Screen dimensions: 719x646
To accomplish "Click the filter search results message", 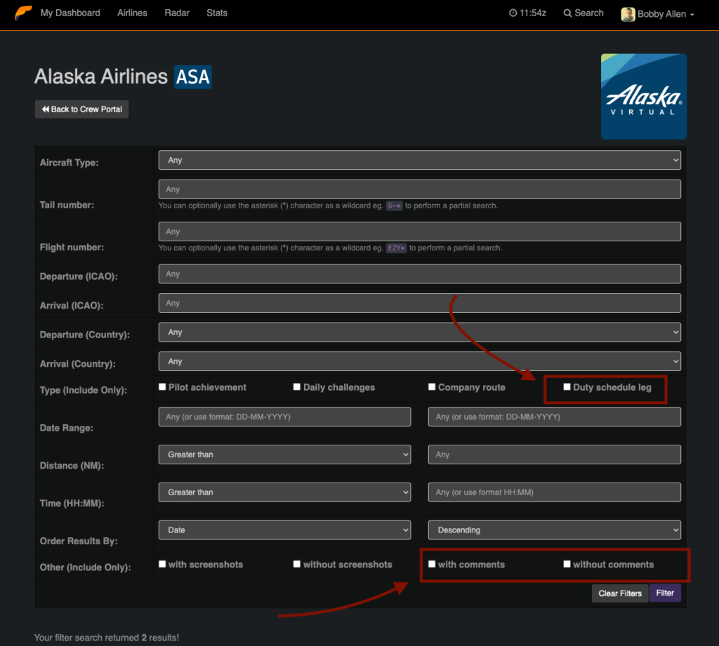I will (x=107, y=638).
